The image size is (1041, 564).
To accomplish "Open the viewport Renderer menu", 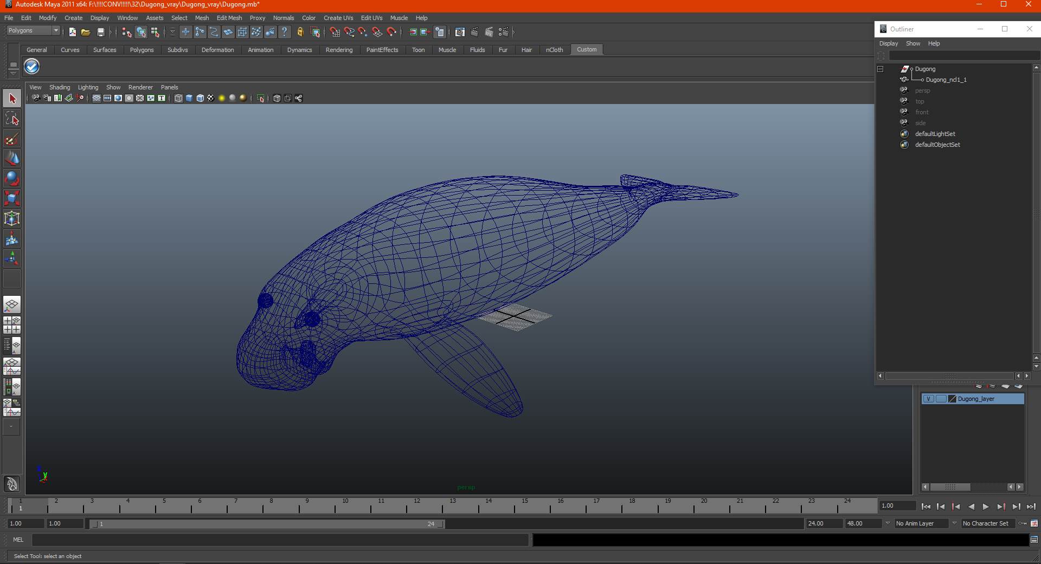I will coord(140,87).
